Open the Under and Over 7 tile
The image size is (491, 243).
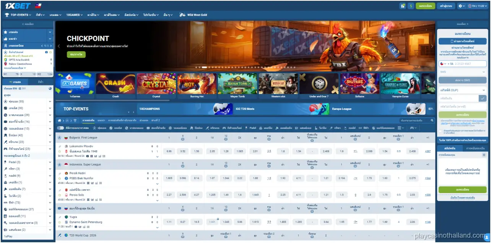pos(319,86)
